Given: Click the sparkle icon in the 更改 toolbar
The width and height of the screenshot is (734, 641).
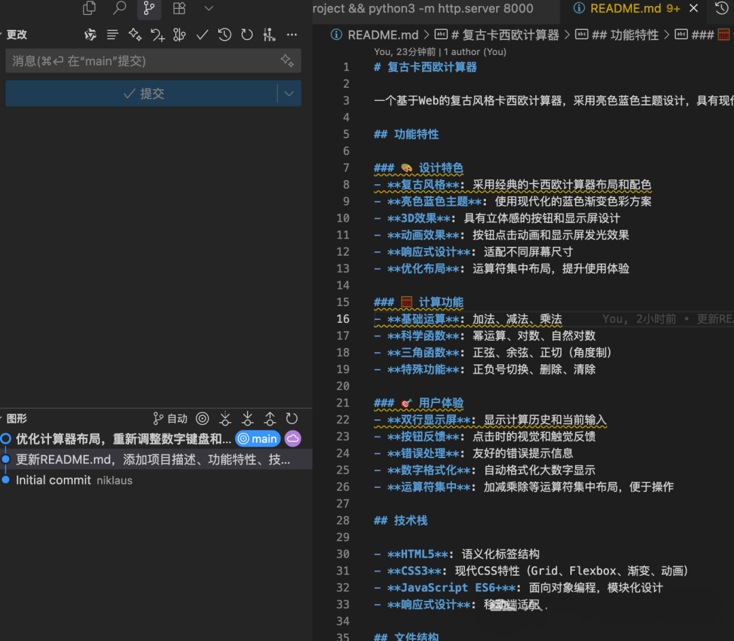Looking at the screenshot, I should 135,35.
